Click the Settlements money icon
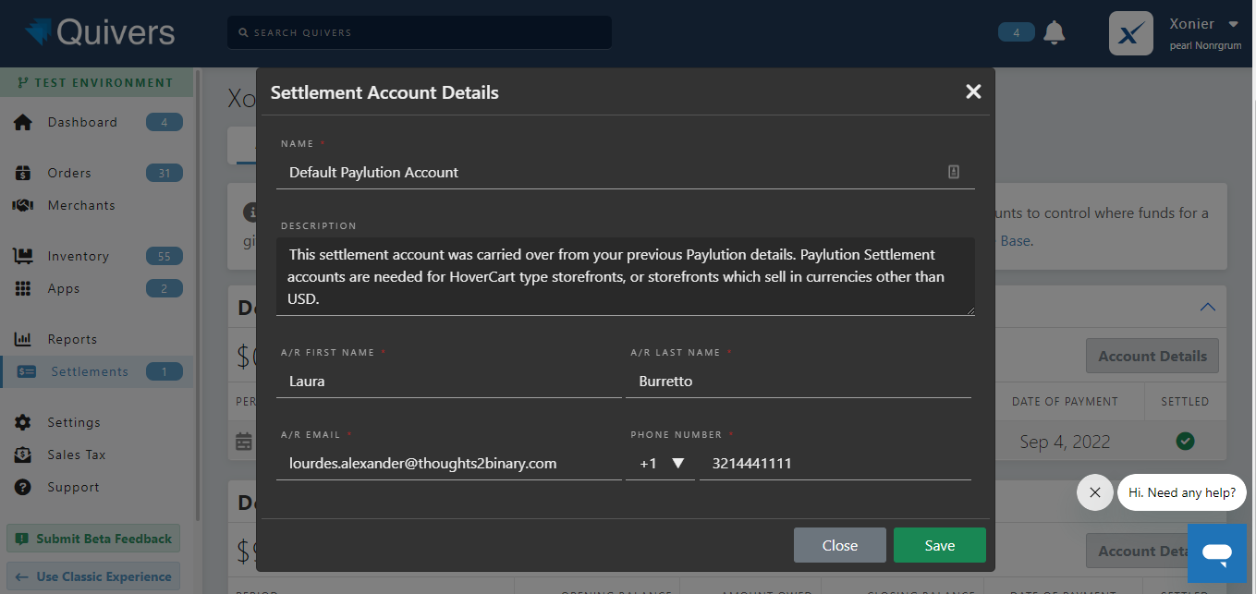This screenshot has width=1256, height=594. tap(27, 371)
